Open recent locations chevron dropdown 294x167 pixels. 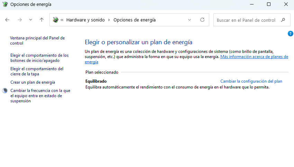click(x=30, y=20)
